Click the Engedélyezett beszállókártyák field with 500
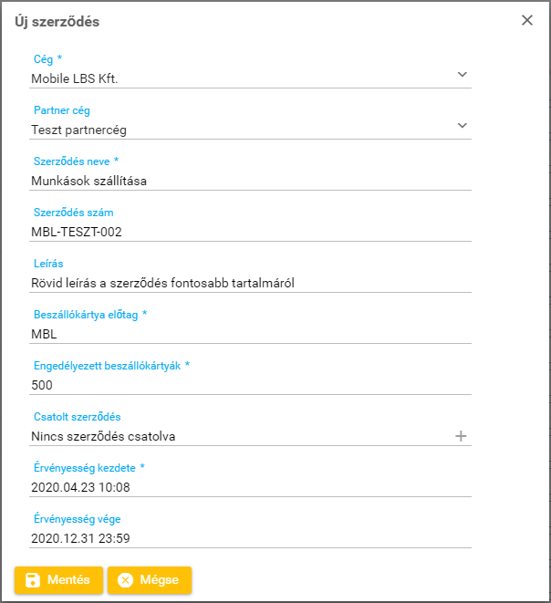This screenshot has height=603, width=551. tap(250, 385)
